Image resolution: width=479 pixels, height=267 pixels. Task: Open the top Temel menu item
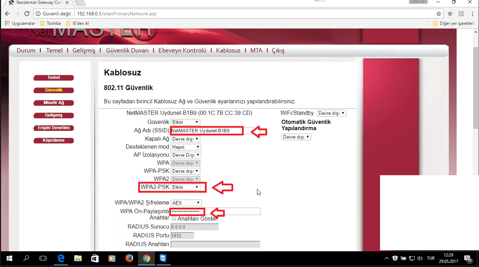pos(54,50)
